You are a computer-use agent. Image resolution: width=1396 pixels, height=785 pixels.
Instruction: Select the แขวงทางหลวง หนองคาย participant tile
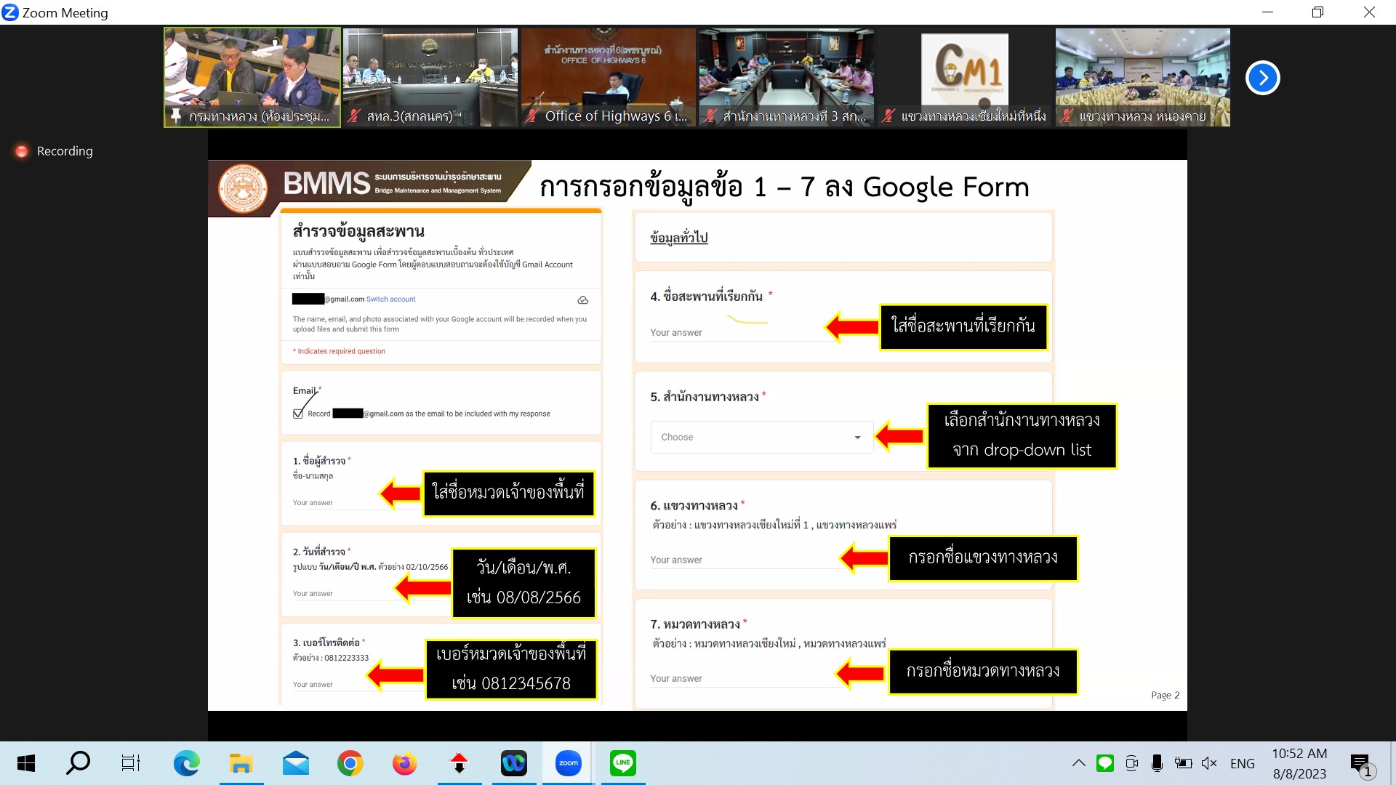[x=1142, y=76]
